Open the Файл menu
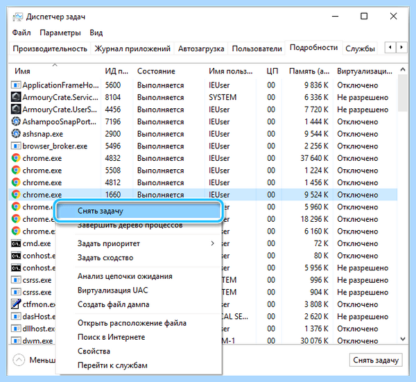 pos(21,33)
